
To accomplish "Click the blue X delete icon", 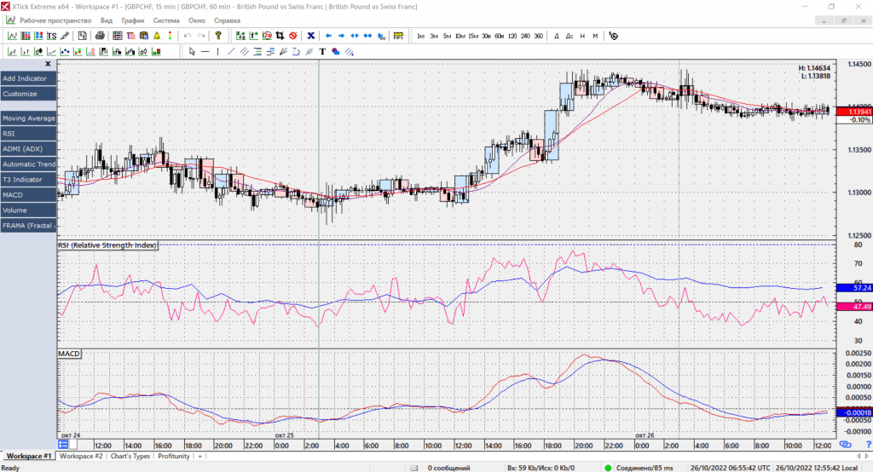I will [x=311, y=36].
